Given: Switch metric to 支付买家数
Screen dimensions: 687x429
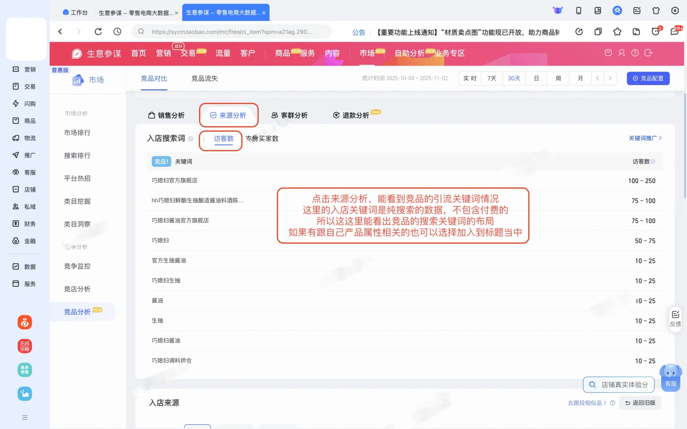Looking at the screenshot, I should coord(262,138).
